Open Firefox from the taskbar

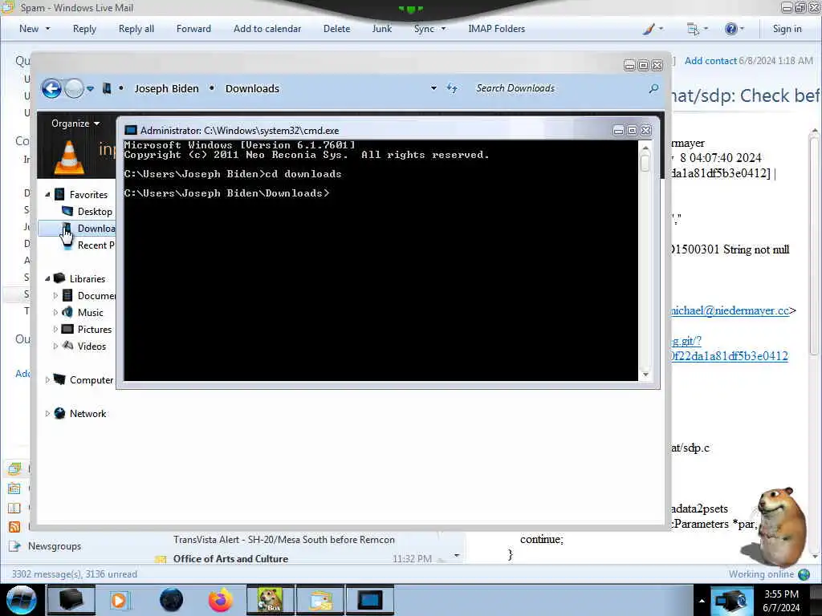220,600
